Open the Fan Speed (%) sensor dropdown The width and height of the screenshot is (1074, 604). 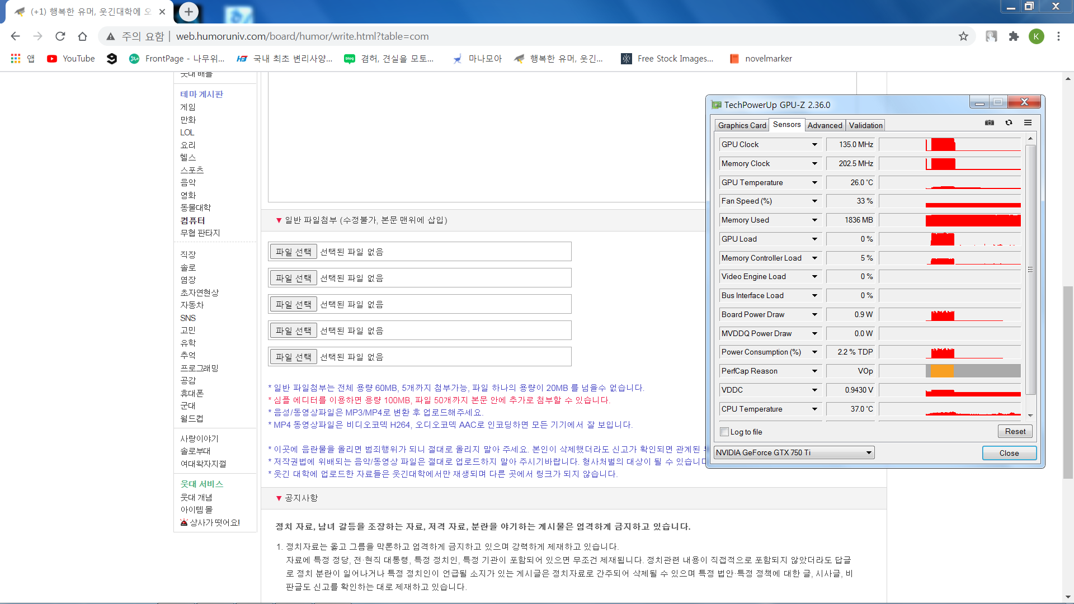[814, 201]
